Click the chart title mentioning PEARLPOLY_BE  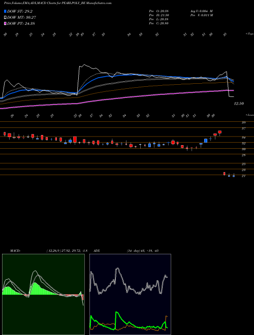point(58,3)
